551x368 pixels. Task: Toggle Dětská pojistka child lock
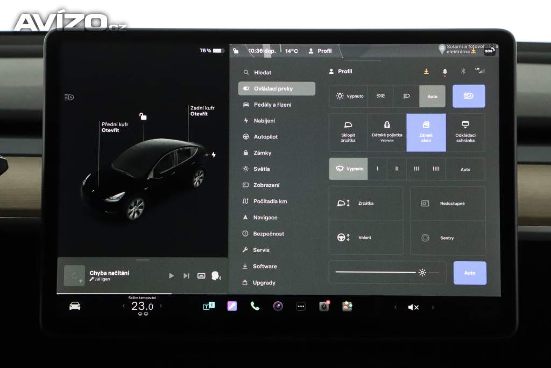pyautogui.click(x=387, y=133)
